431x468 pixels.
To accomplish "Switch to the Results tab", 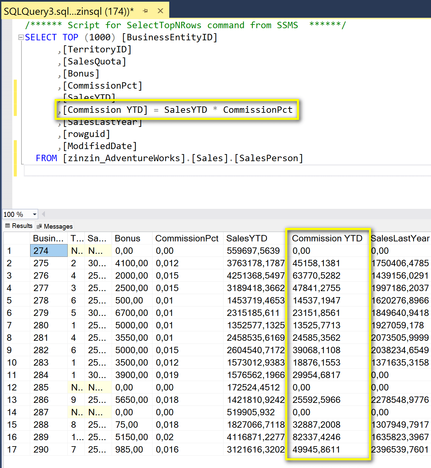I will click(19, 226).
